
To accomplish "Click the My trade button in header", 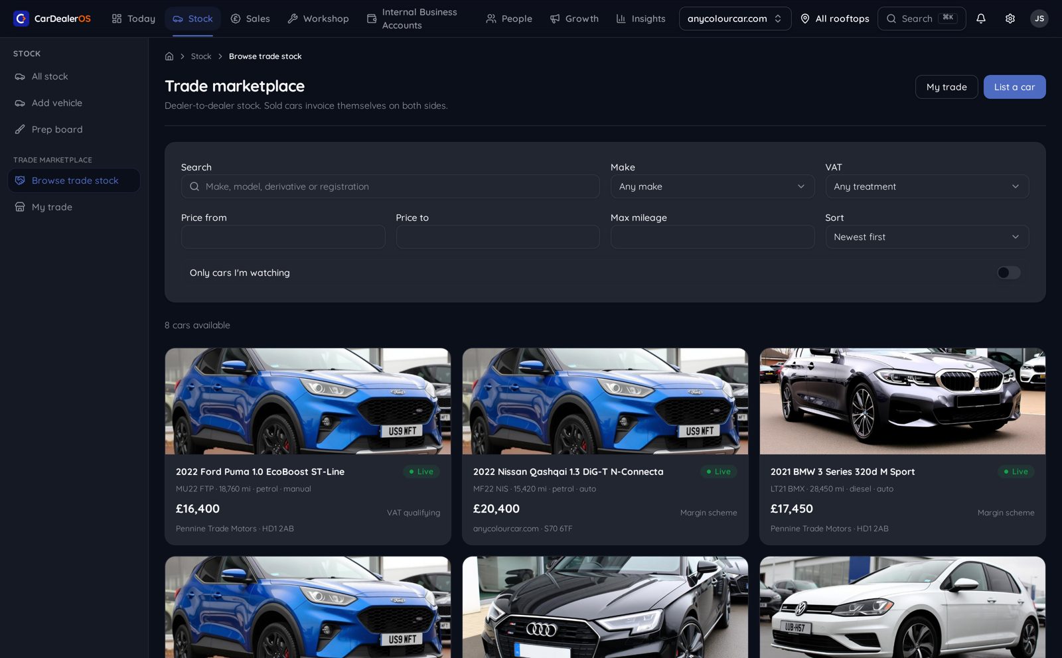I will 947,87.
